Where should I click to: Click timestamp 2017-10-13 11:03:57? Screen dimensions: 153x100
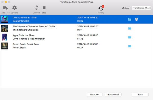88,18
